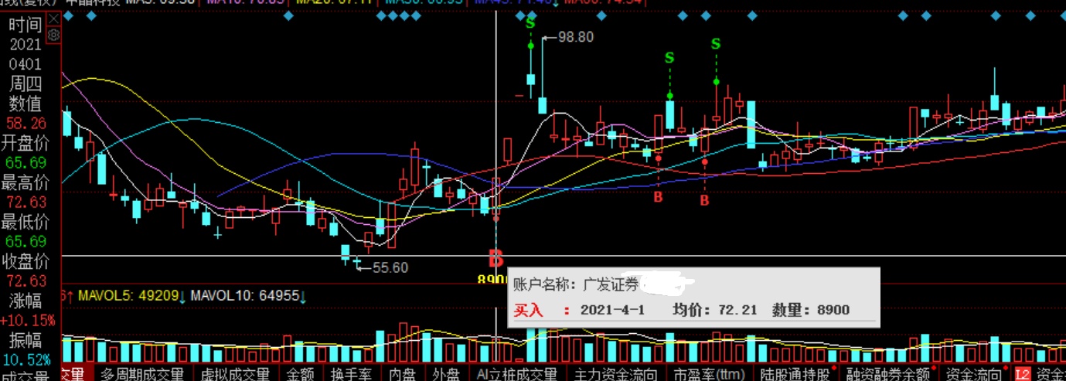Select the 外盘 tab
This screenshot has height=381, width=1066.
coord(446,374)
